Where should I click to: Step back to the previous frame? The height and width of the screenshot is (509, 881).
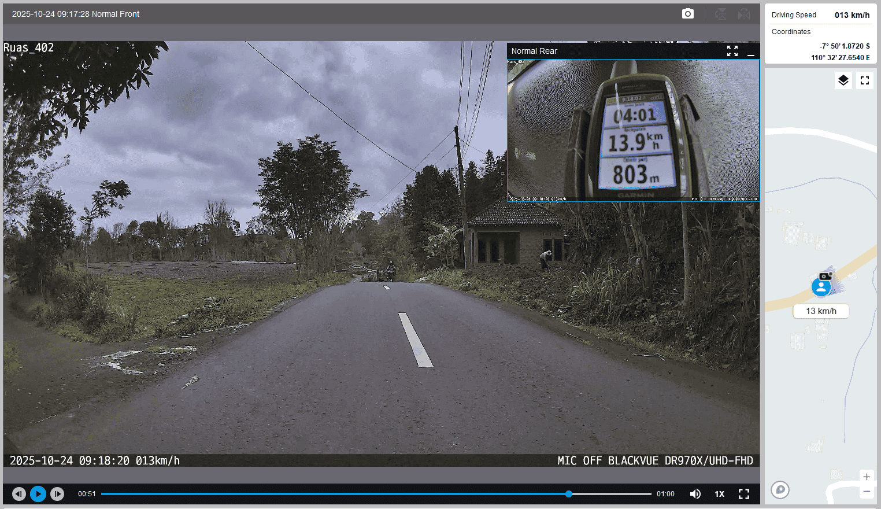point(19,494)
